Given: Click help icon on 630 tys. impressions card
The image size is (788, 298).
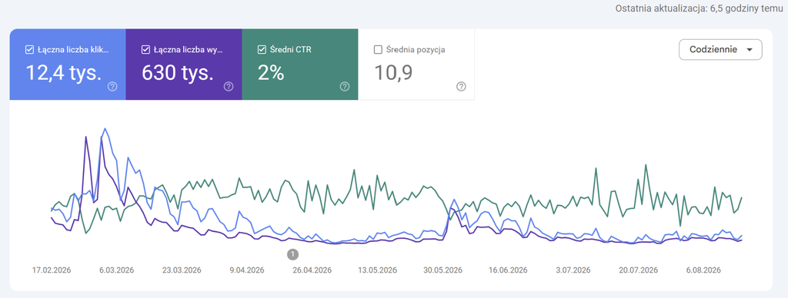Looking at the screenshot, I should (x=229, y=86).
